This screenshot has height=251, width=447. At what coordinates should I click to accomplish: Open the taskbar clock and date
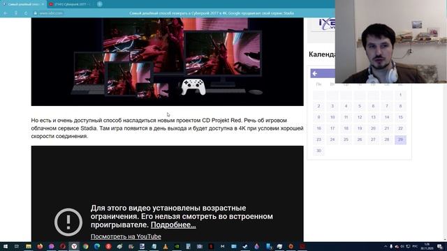427,246
